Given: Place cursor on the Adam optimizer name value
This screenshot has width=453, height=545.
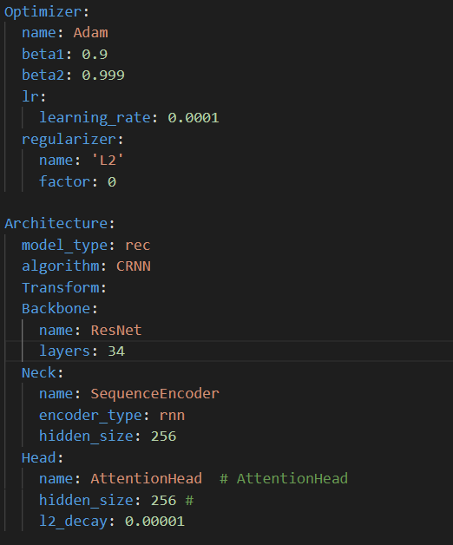Looking at the screenshot, I should pyautogui.click(x=90, y=33).
